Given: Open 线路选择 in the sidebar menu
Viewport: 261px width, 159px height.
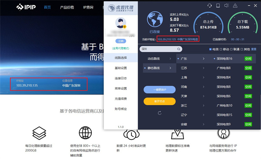Looking at the screenshot, I should pos(120,58).
